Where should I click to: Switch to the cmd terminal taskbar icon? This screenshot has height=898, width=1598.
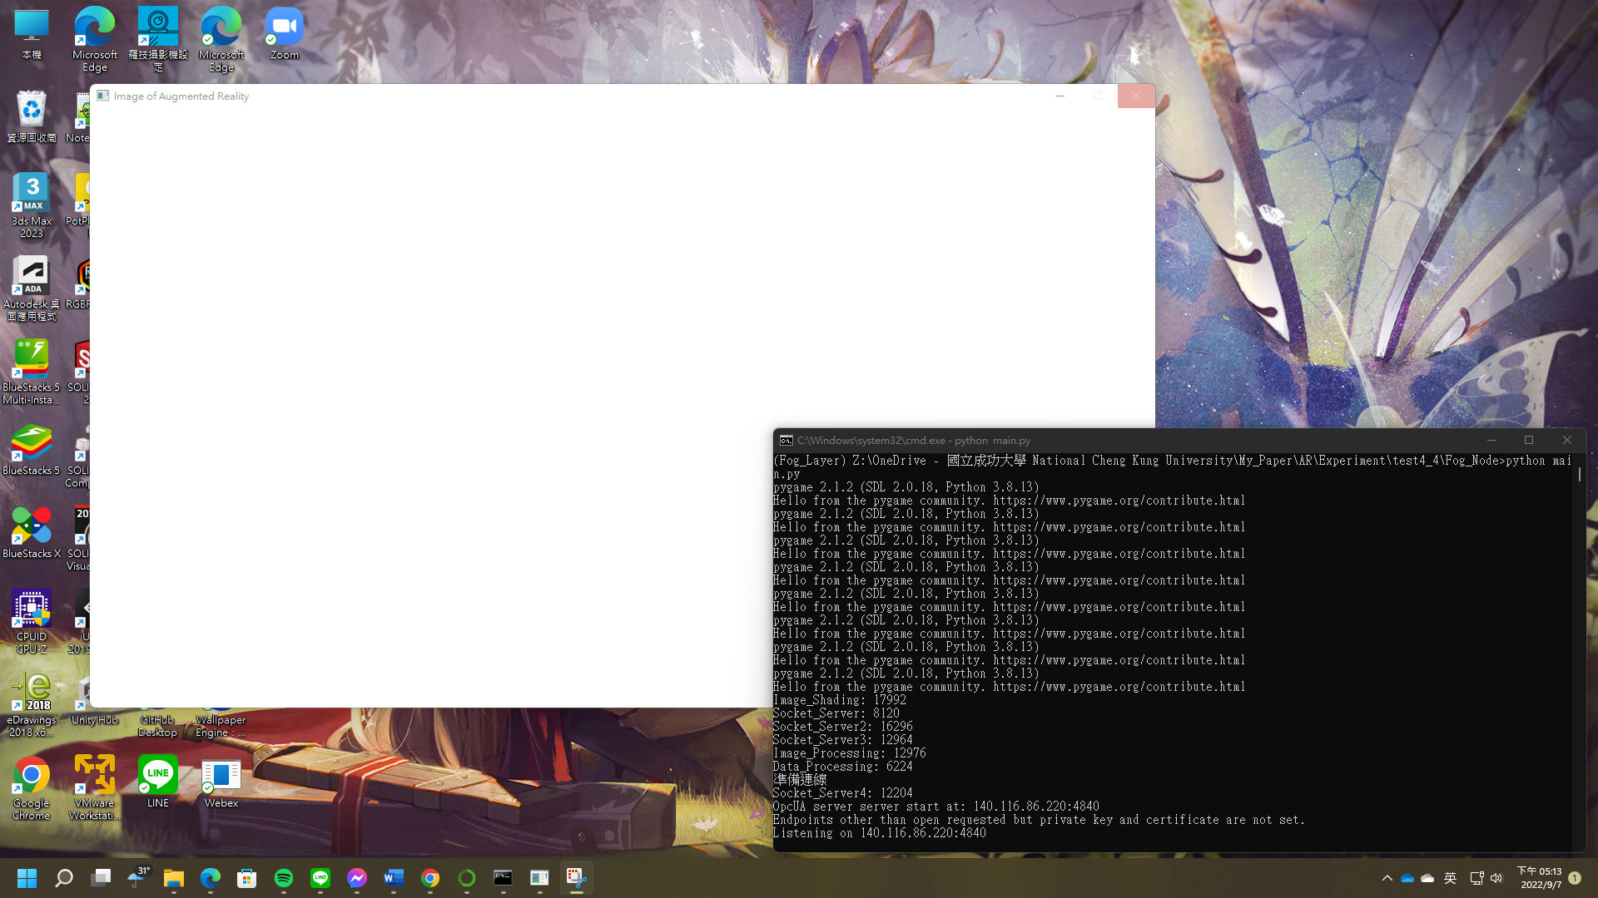coord(504,878)
